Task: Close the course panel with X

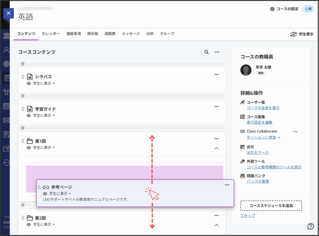Action: 8,13
